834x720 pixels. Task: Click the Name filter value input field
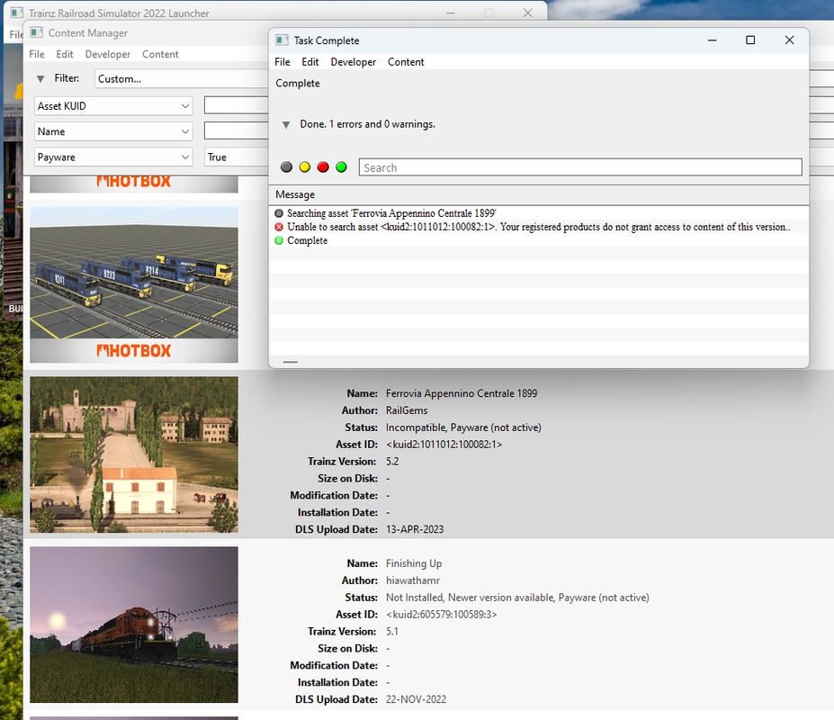click(237, 131)
